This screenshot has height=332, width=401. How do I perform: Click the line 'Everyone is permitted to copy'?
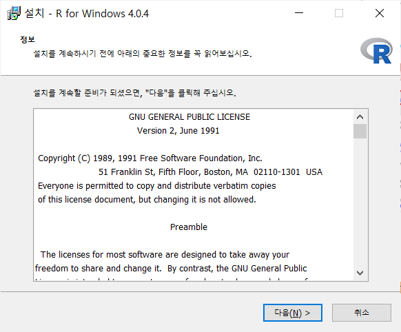pos(157,186)
